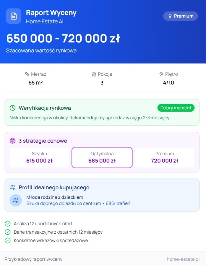206x265 pixels.
Task: Click the people icon beside Profil idealnego kupującego
Action: coord(13,187)
